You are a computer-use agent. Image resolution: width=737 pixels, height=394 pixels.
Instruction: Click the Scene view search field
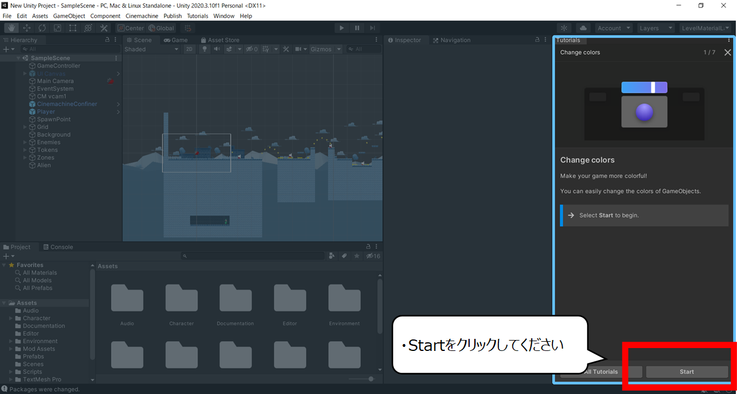click(x=364, y=49)
